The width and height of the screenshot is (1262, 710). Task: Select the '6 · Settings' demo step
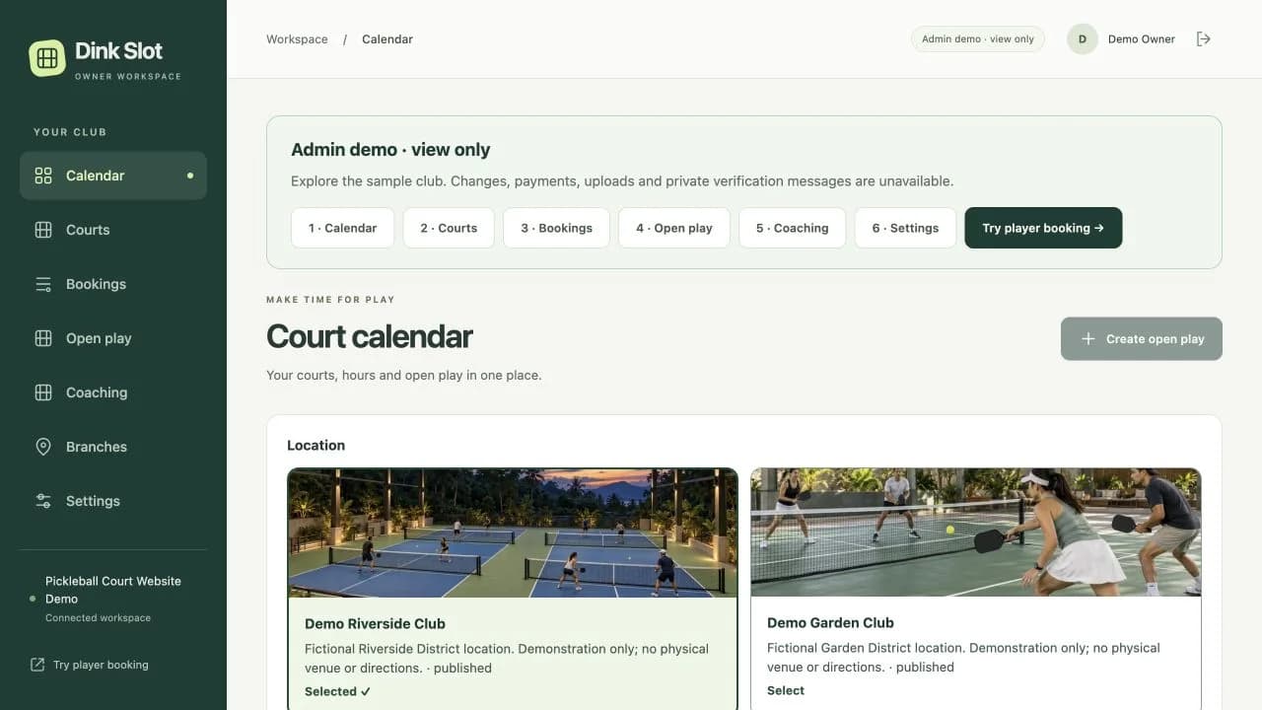[x=905, y=228]
